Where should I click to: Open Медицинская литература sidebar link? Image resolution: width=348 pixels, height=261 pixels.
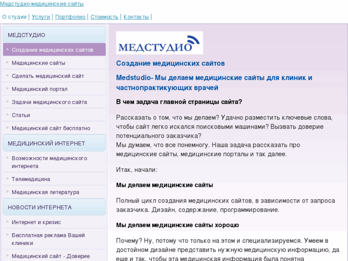coord(55,192)
